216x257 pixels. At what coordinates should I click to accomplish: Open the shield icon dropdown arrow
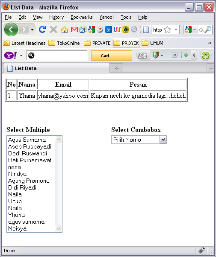coord(162,55)
